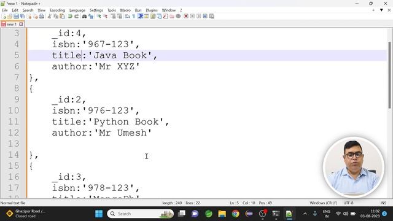Click the macro Playback icon
The width and height of the screenshot is (393, 221).
(x=199, y=17)
